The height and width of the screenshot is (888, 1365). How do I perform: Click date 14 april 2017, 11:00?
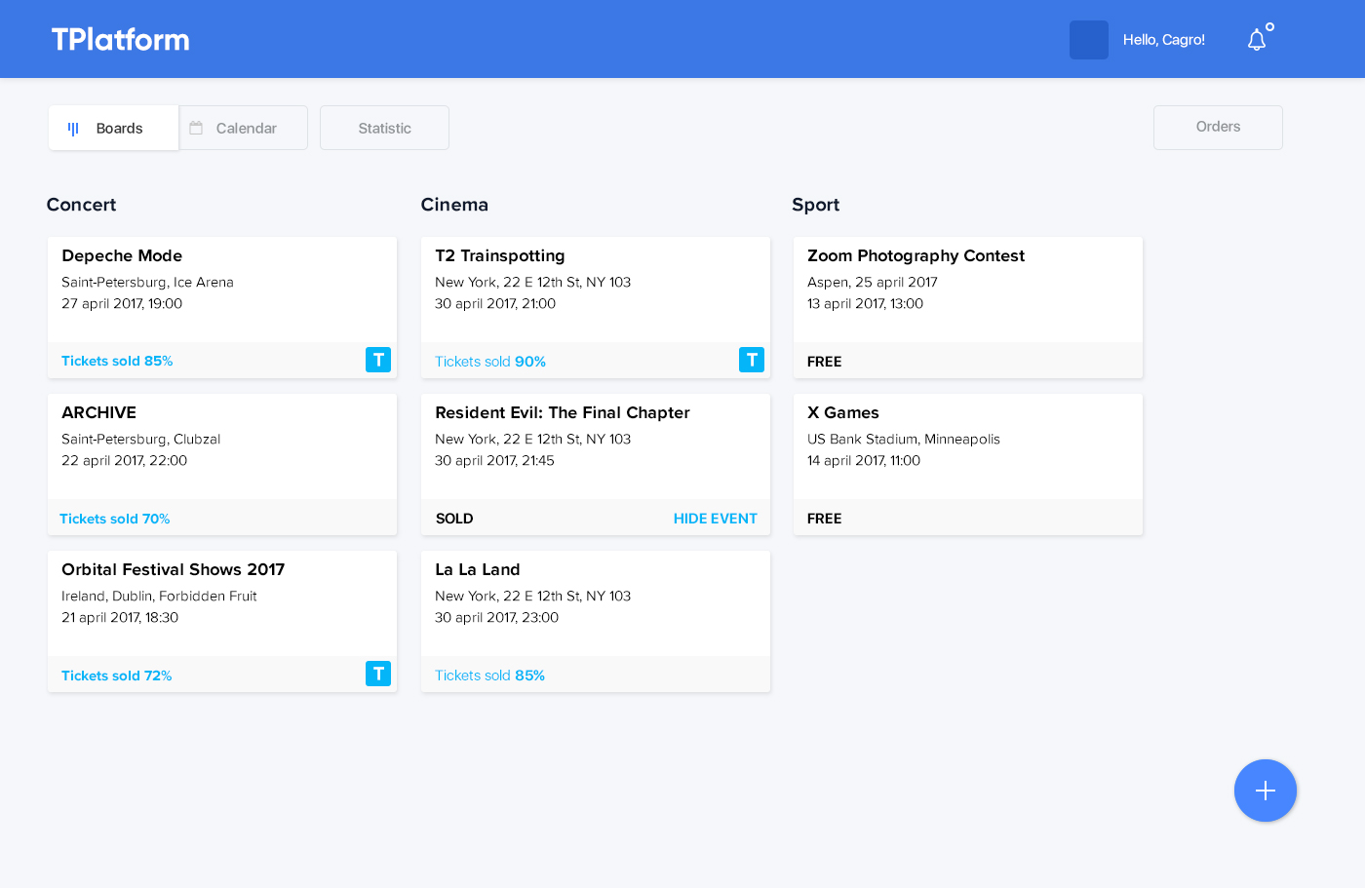pos(864,461)
